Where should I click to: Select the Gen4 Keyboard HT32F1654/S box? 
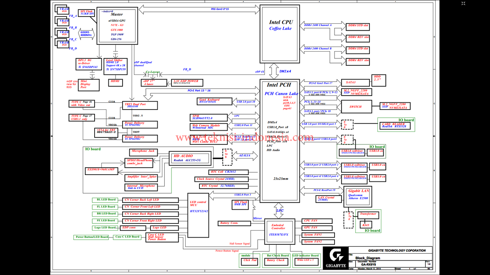tap(215, 101)
